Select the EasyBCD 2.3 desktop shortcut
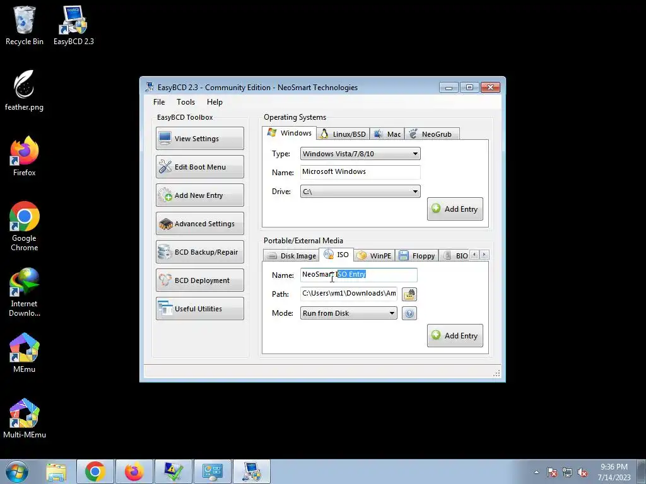This screenshot has width=646, height=484. coord(73,25)
